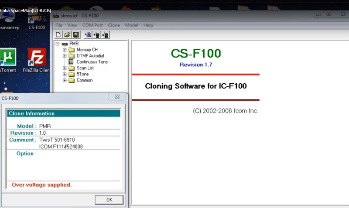Open the Model menu
The height and width of the screenshot is (208, 349).
coord(132,25)
